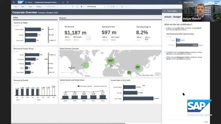Collapse the E-Bike contributor insight
The height and width of the screenshot is (124, 221).
coord(165,28)
